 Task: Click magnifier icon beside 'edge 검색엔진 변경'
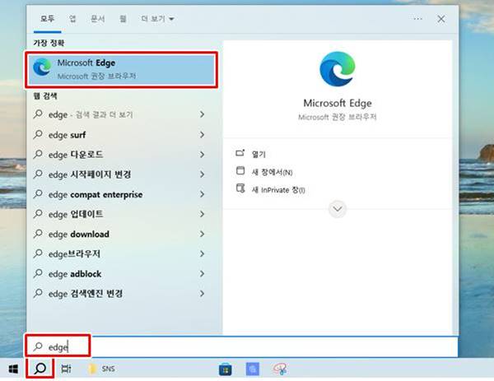pos(38,293)
